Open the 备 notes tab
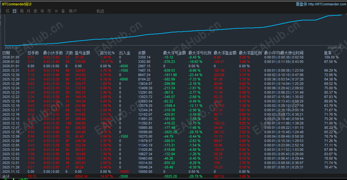 point(63,11)
